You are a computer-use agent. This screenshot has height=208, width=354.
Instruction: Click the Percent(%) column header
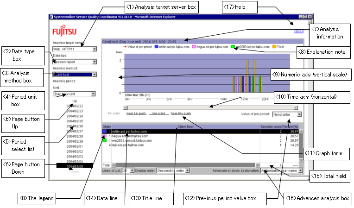point(291,127)
